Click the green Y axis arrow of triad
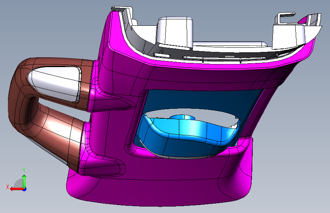The width and height of the screenshot is (330, 213). pyautogui.click(x=24, y=181)
